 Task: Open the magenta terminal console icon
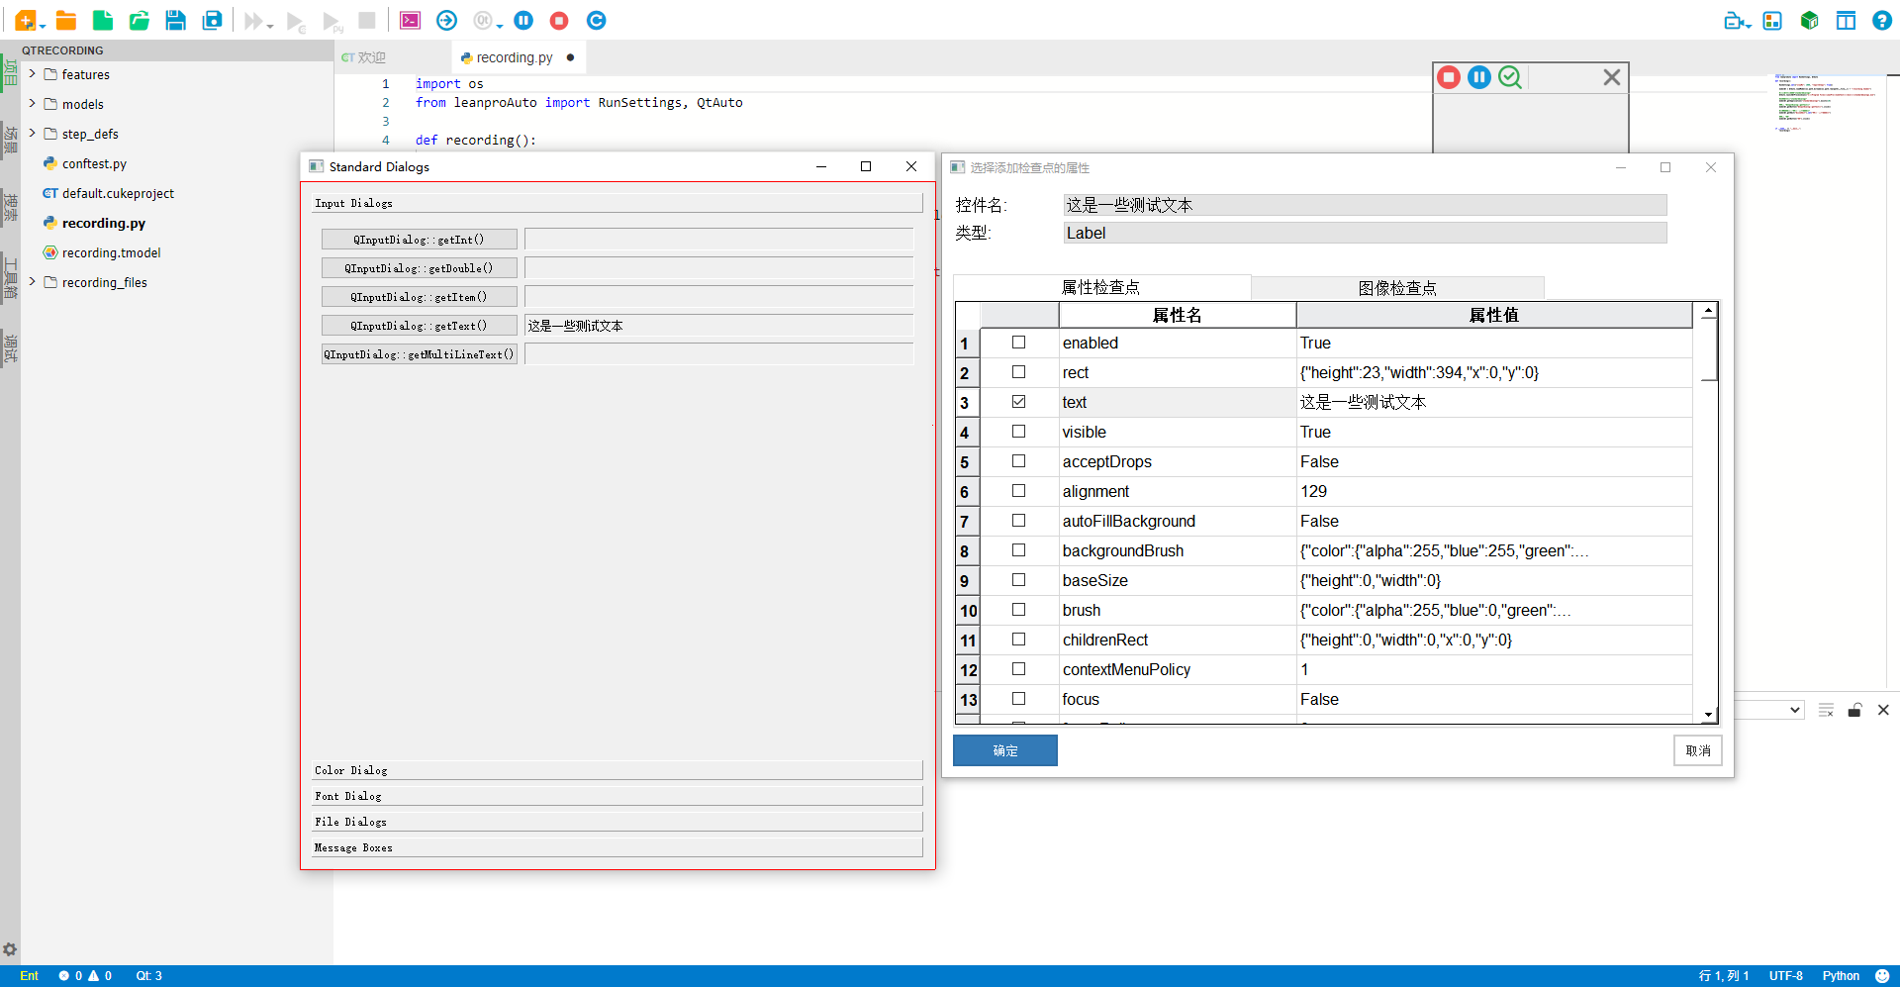coord(410,21)
